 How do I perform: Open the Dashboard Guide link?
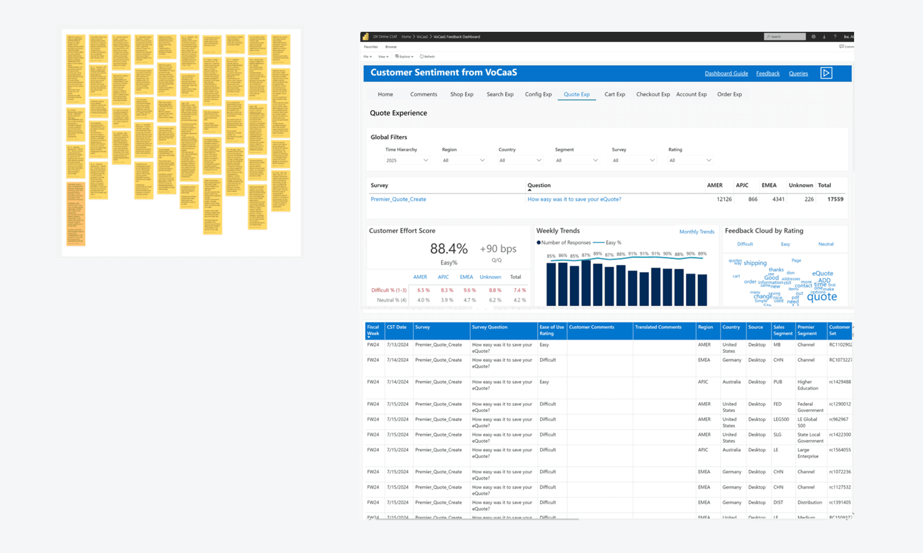[726, 74]
